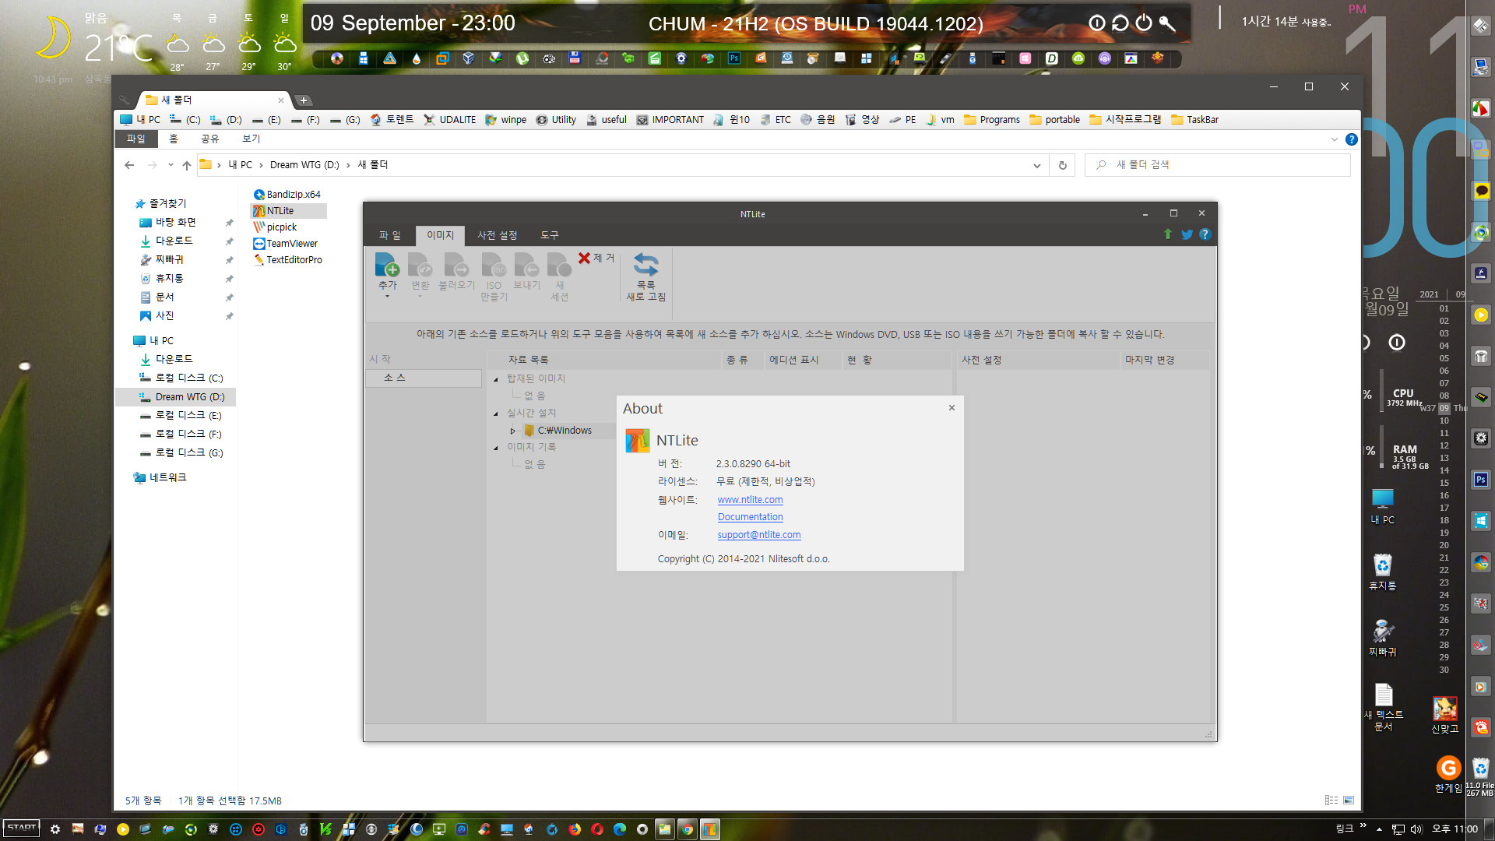Expand the C:\Windows tree entry
Screen dimensions: 1495x841
coord(512,431)
